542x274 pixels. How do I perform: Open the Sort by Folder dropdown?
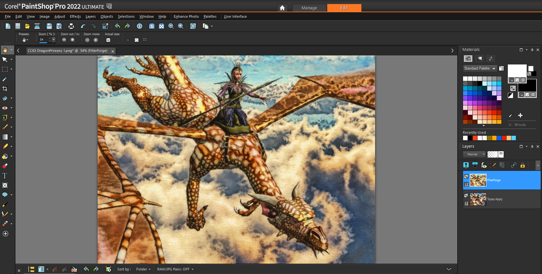pos(143,269)
